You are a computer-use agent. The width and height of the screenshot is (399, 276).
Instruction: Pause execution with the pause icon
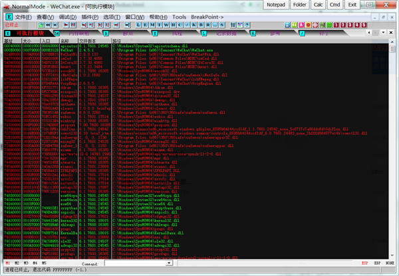73,25
